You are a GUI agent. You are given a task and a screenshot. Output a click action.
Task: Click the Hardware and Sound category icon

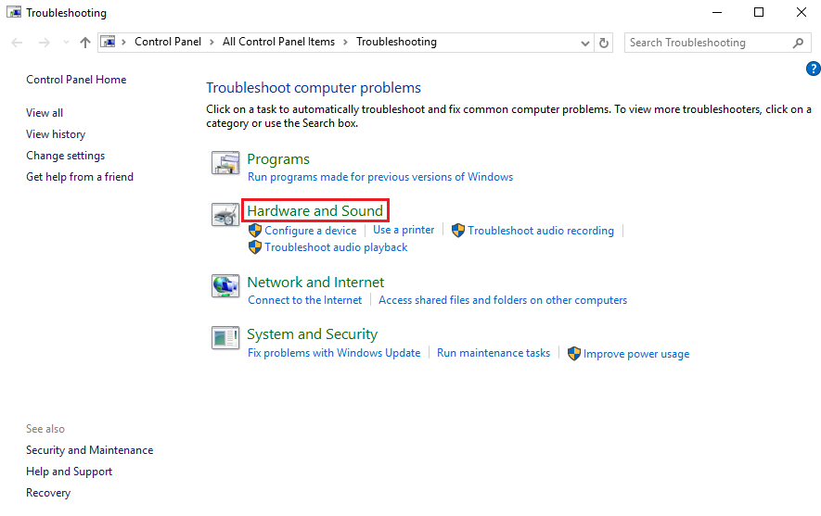[225, 216]
